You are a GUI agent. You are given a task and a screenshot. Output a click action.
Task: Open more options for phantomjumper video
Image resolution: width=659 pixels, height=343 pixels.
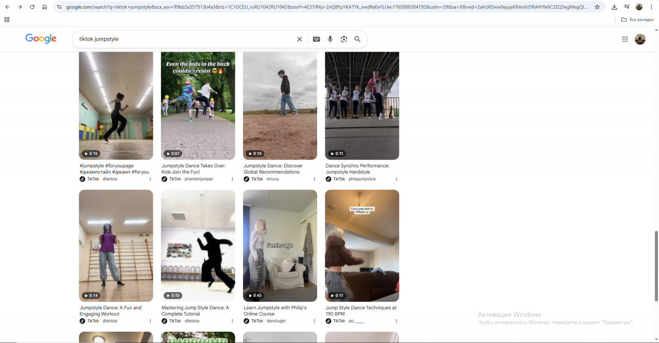pos(232,179)
